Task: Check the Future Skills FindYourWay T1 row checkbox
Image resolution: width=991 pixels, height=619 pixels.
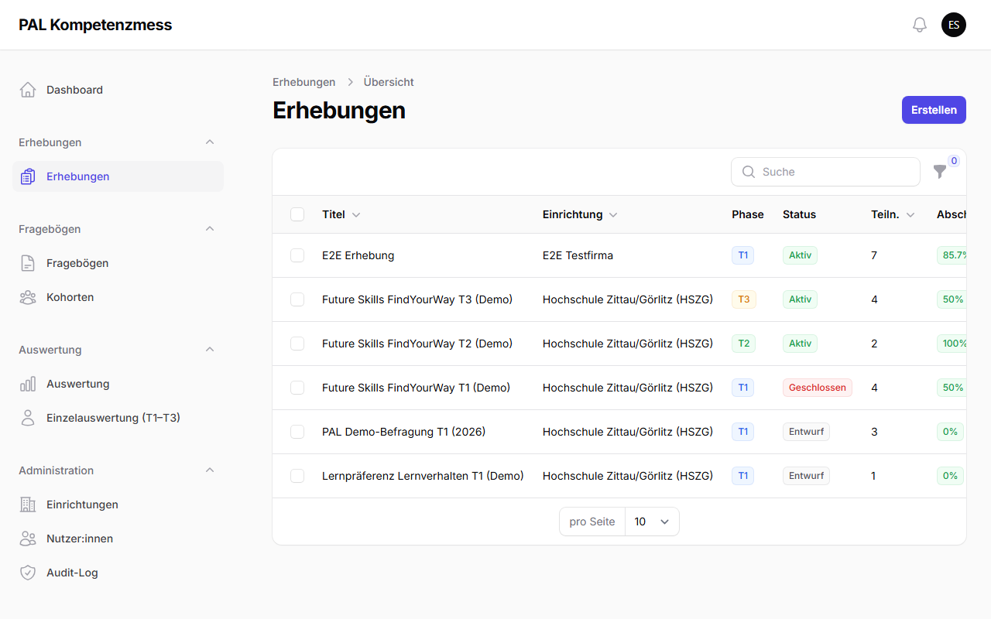Action: pyautogui.click(x=297, y=388)
